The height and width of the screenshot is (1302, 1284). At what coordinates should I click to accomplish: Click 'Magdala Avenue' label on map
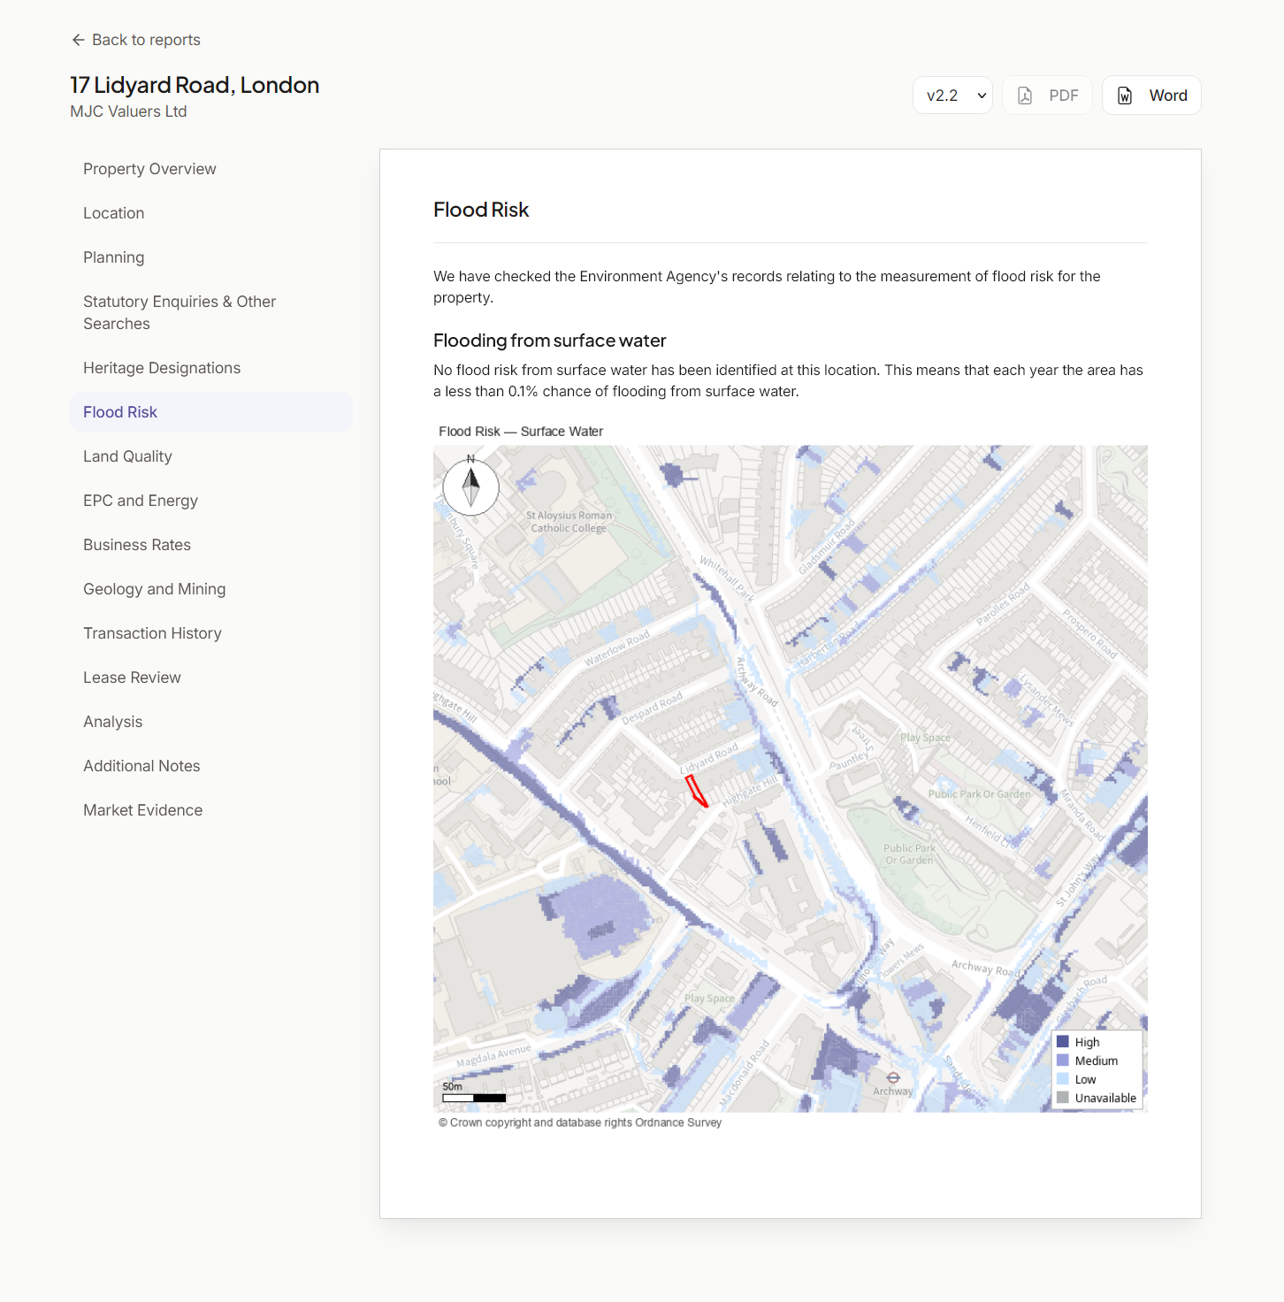[493, 1056]
